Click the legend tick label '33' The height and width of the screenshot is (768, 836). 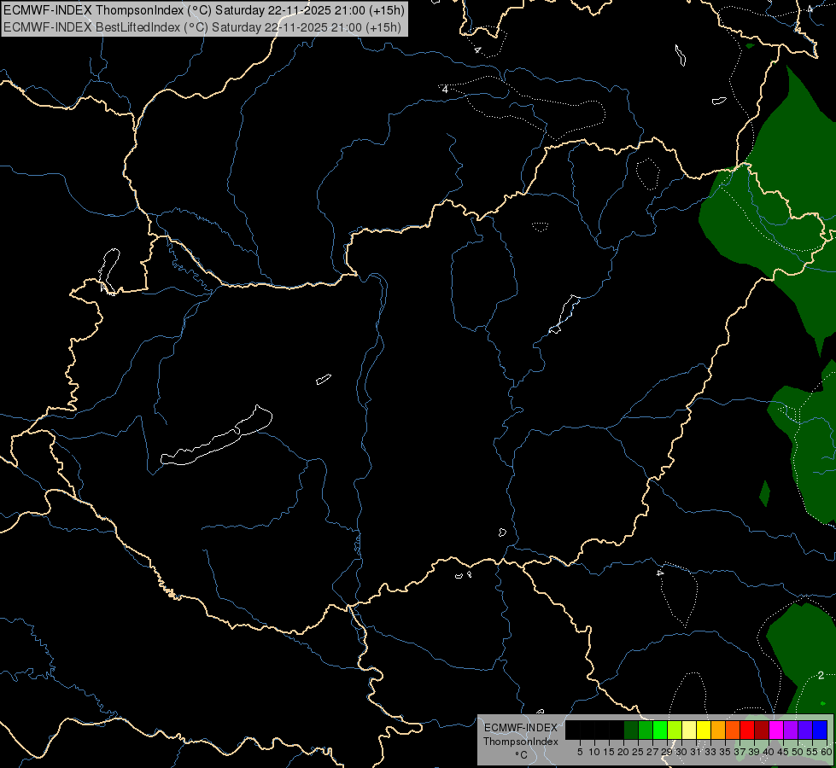710,752
